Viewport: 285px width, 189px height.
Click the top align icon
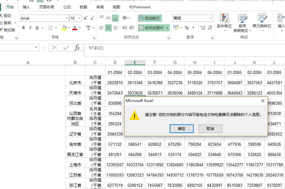102,18
